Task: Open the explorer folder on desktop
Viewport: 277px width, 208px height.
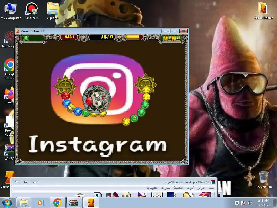Action: [53, 11]
